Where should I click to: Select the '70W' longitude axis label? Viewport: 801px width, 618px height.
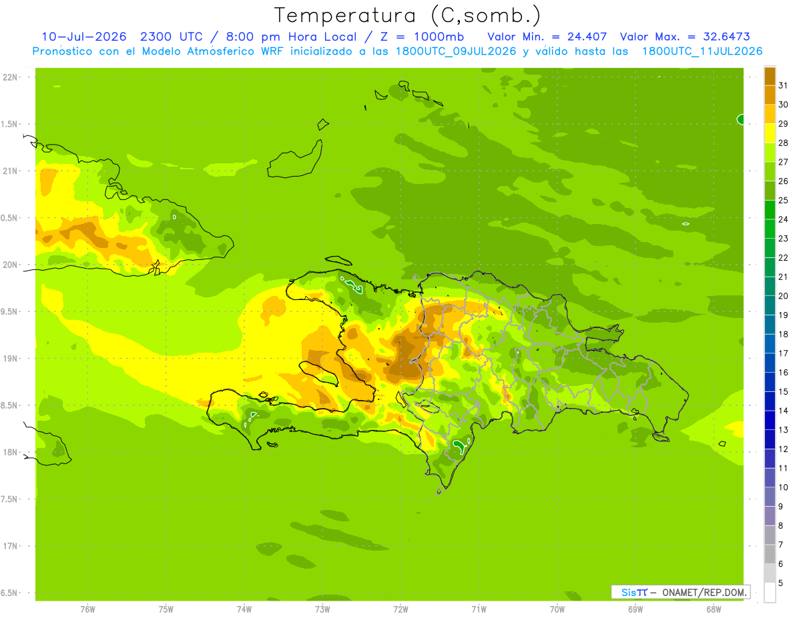pos(557,609)
